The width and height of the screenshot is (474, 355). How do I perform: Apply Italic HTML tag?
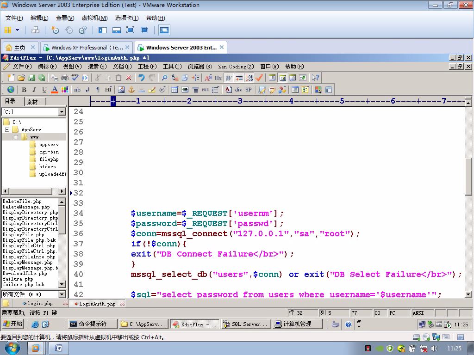point(34,90)
